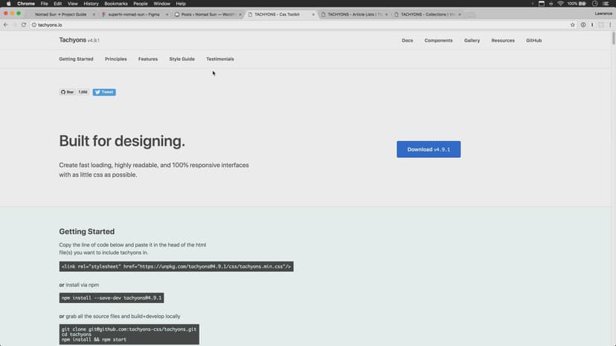
Task: Open the Chrome three-dot menu
Action: click(610, 25)
